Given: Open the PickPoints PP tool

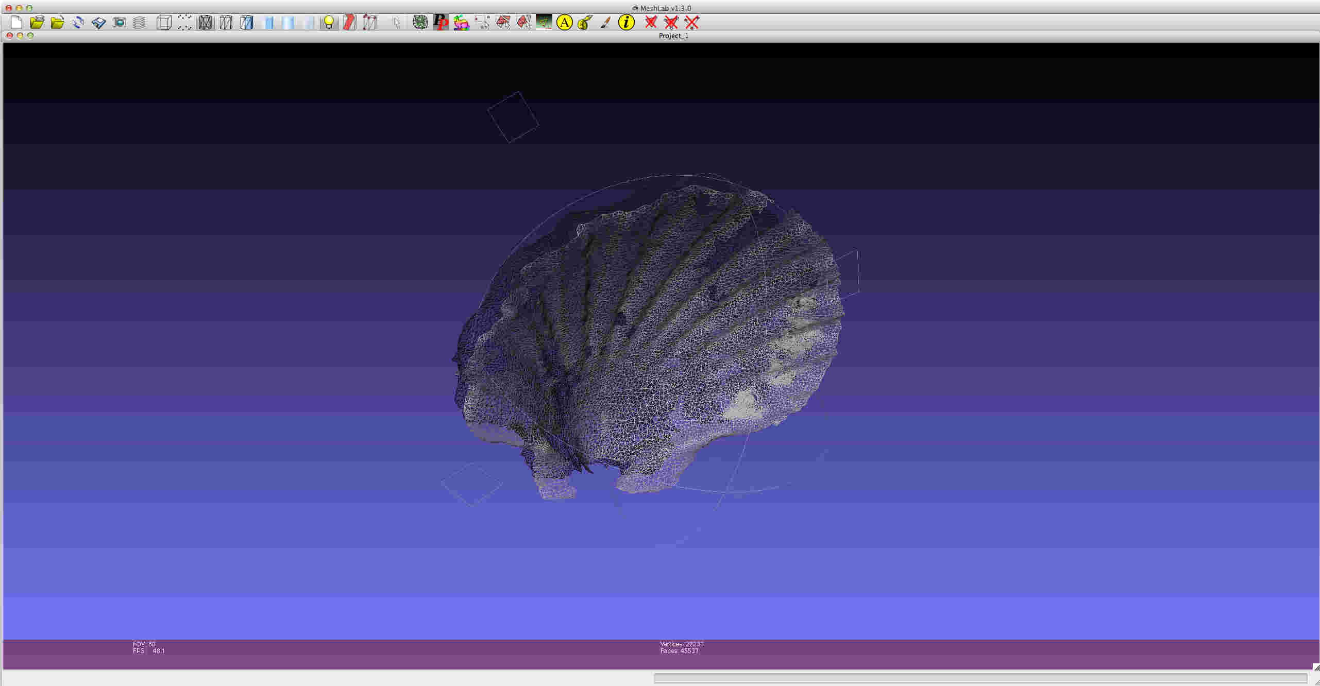Looking at the screenshot, I should 441,22.
